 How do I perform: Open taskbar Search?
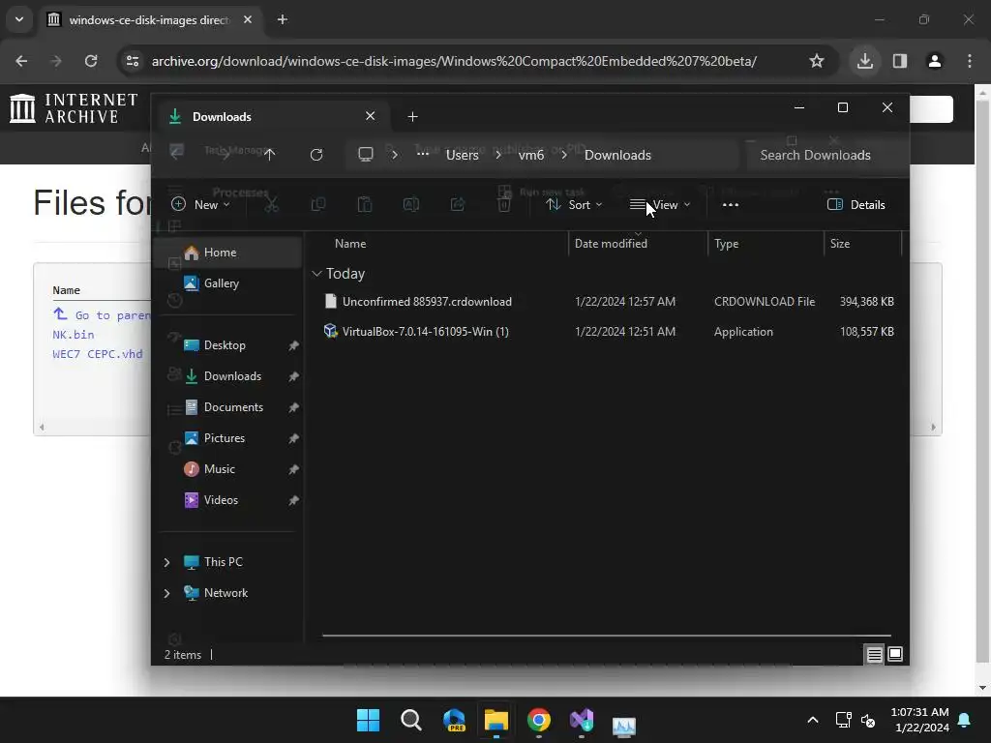tap(410, 720)
